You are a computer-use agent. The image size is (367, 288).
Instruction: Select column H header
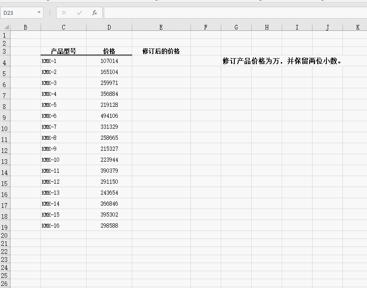[x=266, y=27]
